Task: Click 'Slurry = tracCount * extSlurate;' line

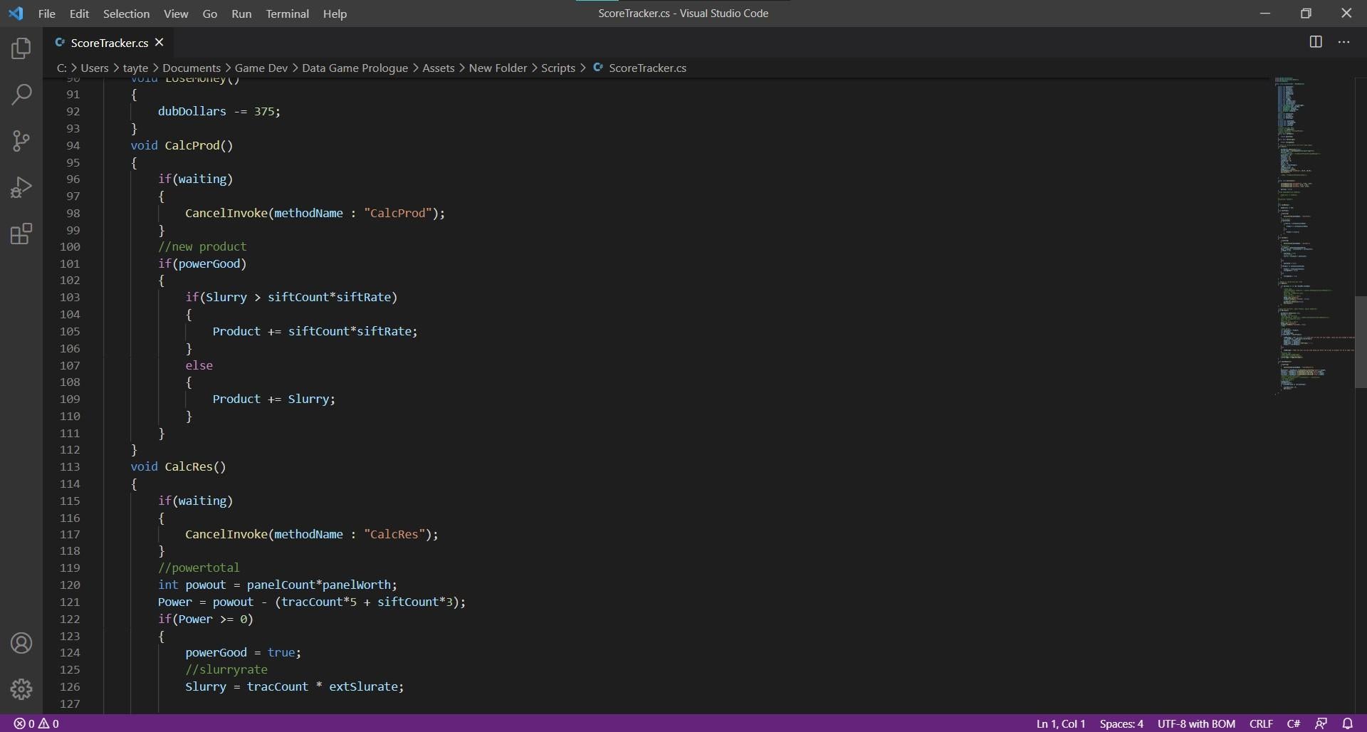Action: coord(294,686)
